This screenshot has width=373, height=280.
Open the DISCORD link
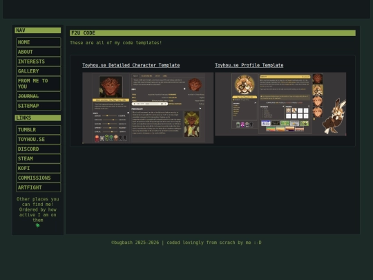pyautogui.click(x=38, y=149)
